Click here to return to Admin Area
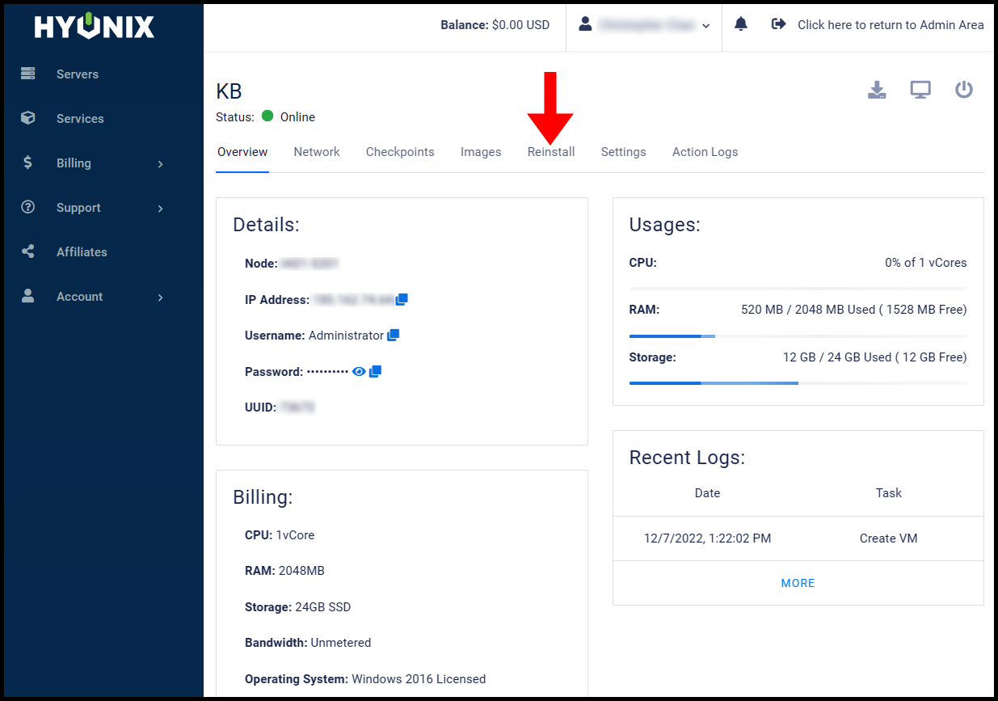Screen dimensions: 998x701 (x=890, y=24)
